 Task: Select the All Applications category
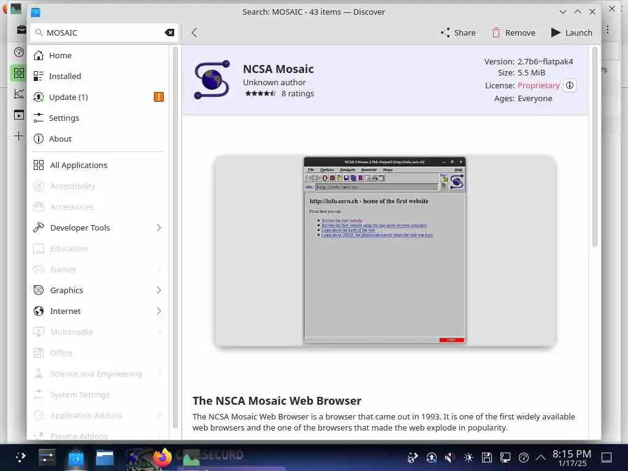click(98, 165)
